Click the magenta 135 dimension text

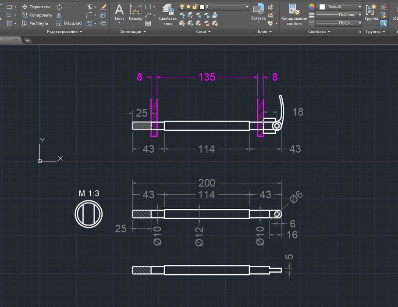point(207,77)
